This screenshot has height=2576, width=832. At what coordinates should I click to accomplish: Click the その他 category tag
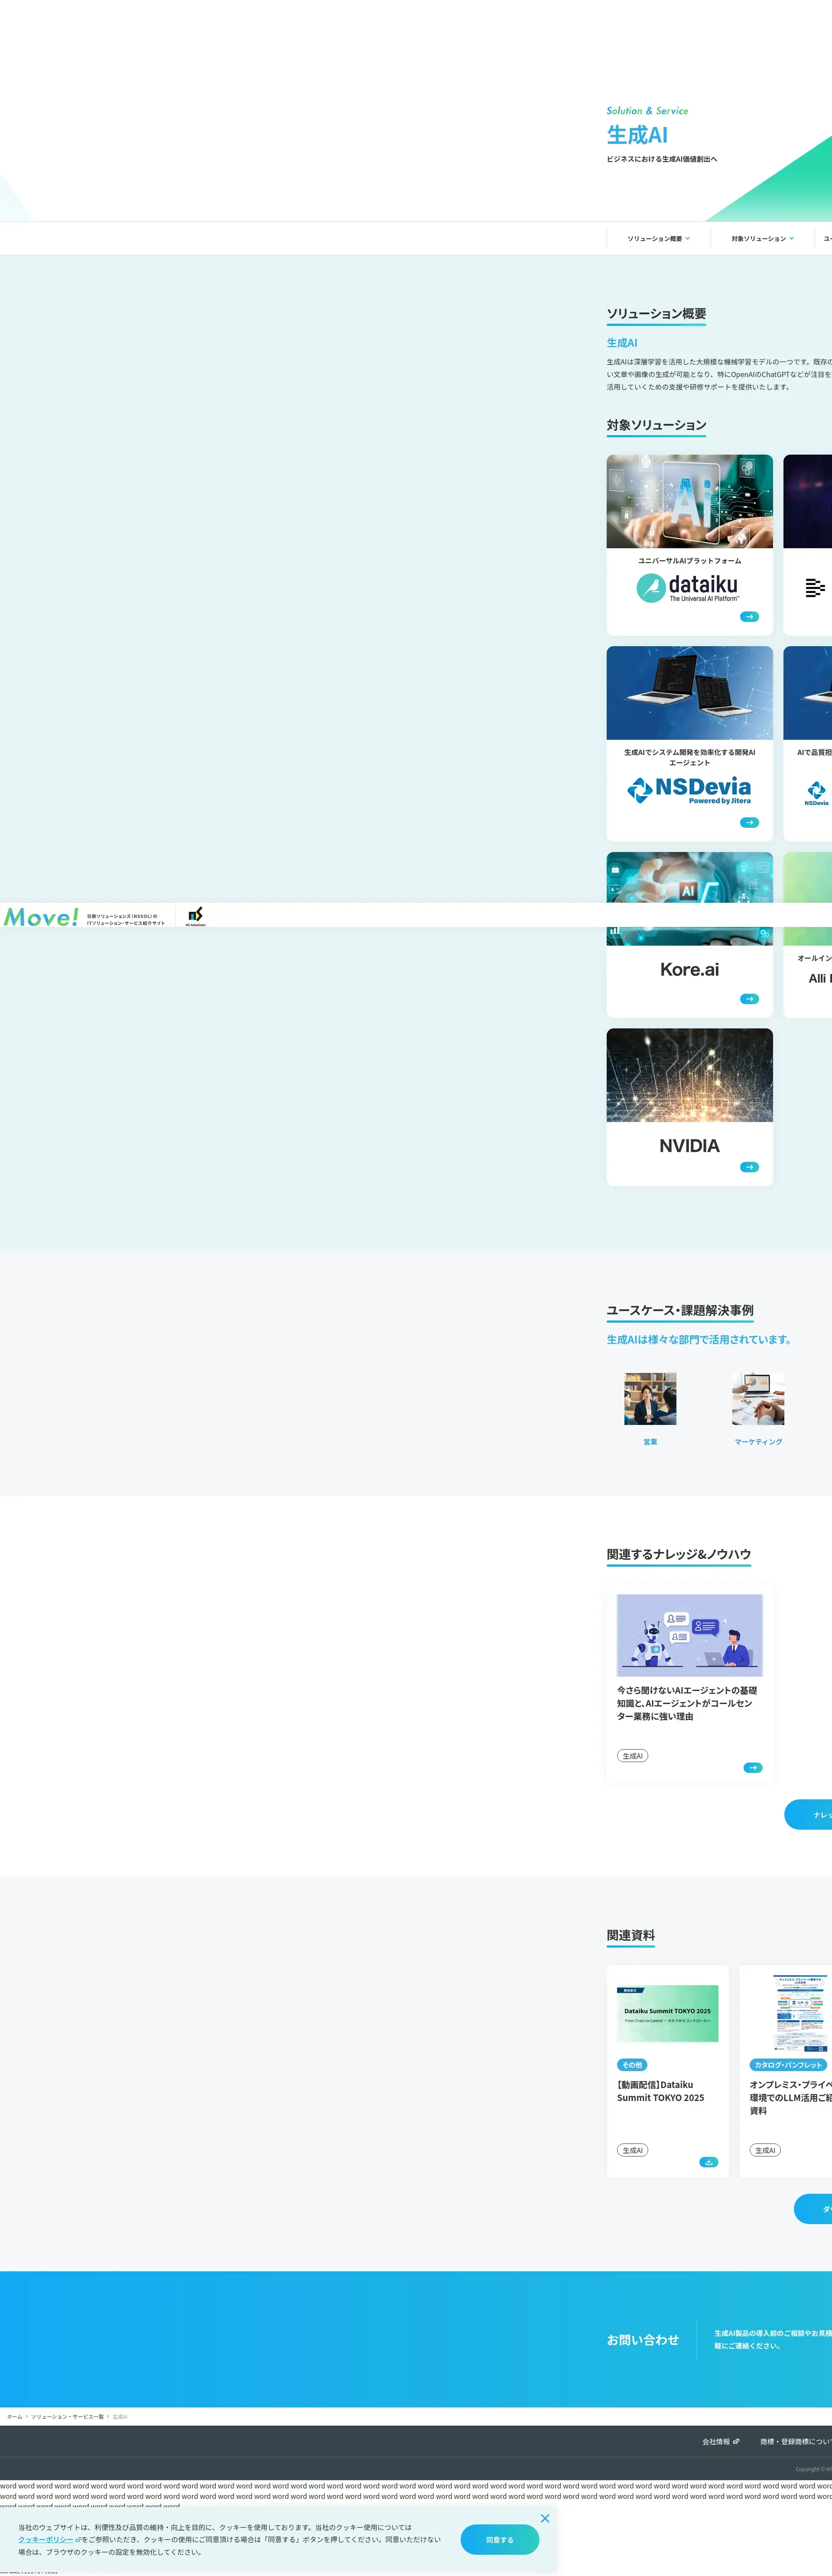632,2065
